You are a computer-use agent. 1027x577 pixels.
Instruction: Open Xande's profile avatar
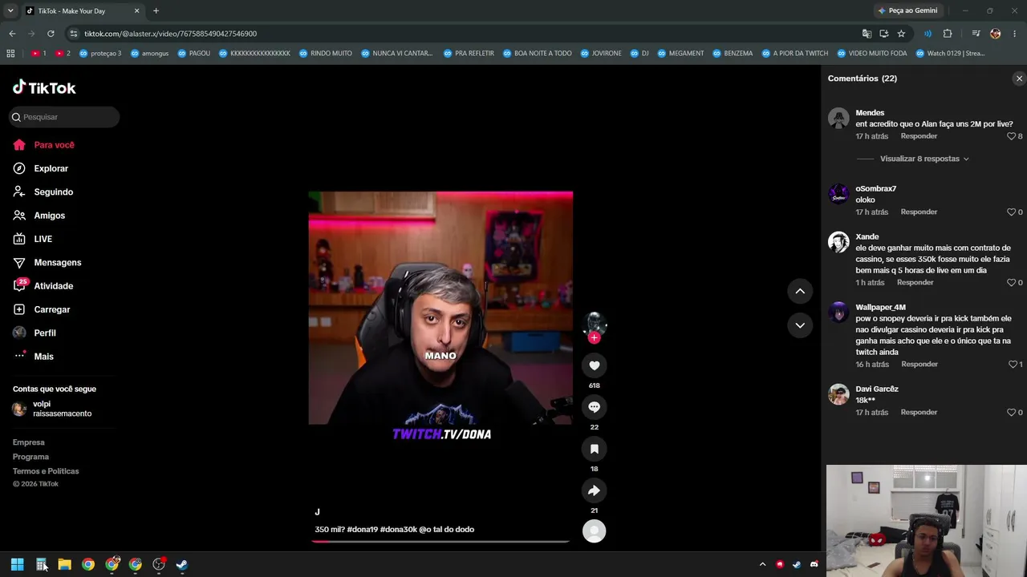pos(838,242)
